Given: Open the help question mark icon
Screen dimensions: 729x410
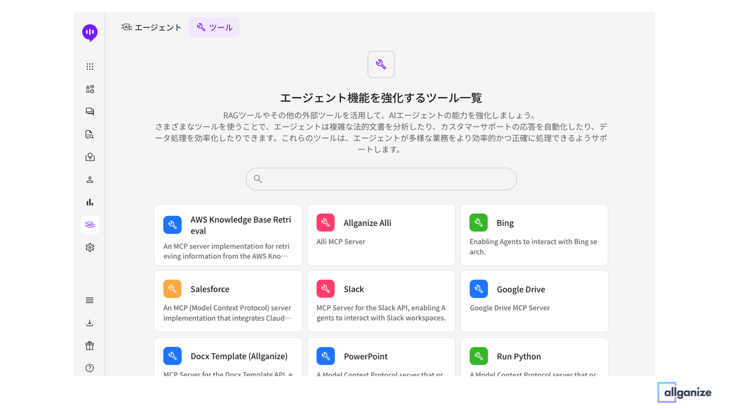Looking at the screenshot, I should coord(90,368).
